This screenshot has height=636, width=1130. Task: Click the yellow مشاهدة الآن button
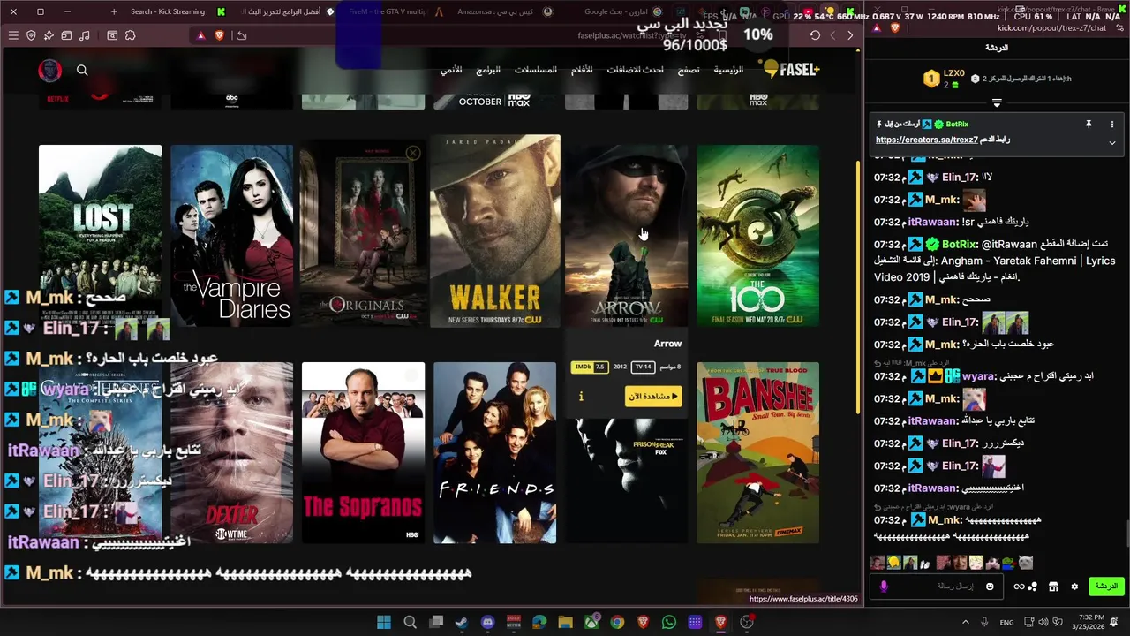(x=653, y=396)
